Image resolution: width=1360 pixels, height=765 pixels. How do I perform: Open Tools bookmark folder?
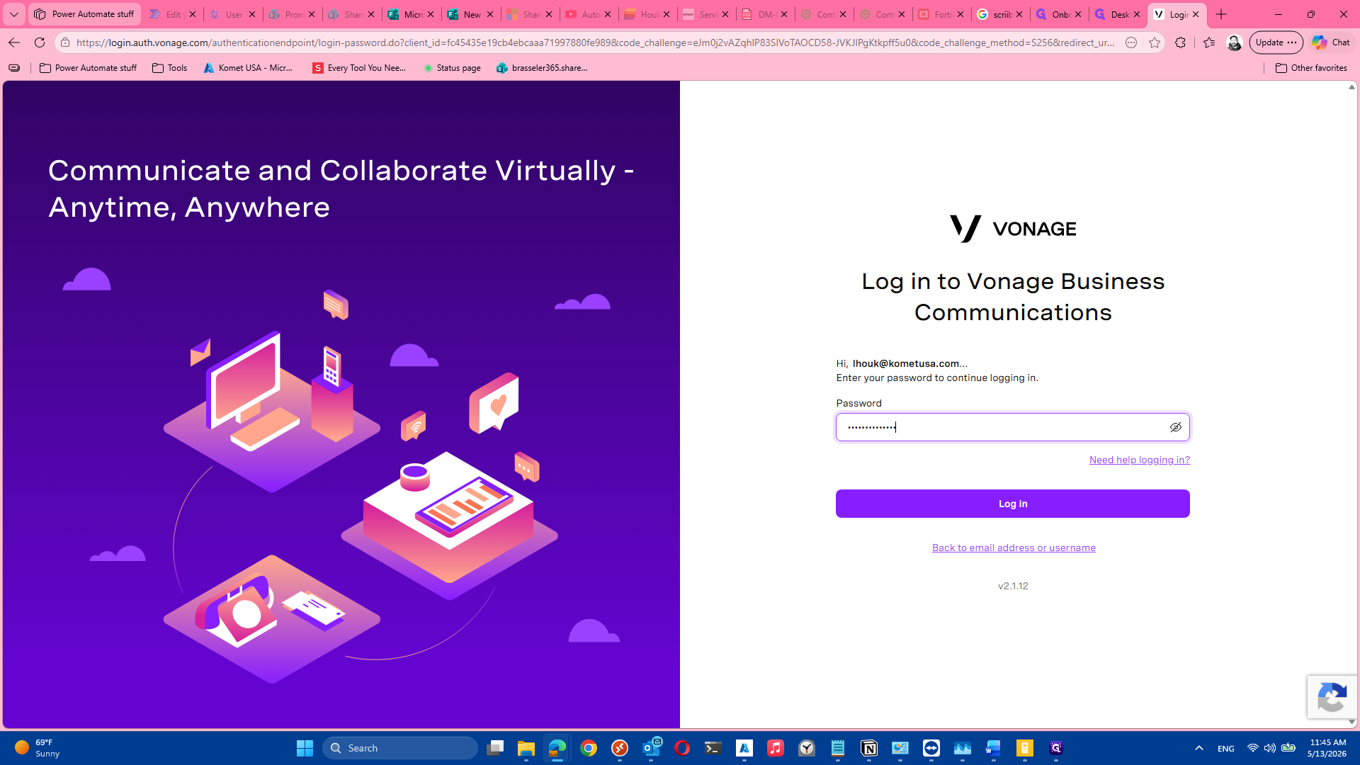(170, 68)
